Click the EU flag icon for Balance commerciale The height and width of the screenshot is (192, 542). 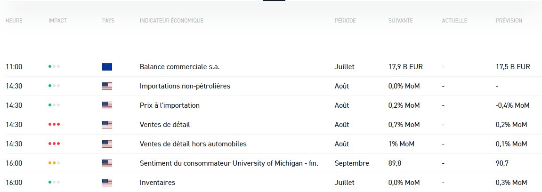click(107, 67)
